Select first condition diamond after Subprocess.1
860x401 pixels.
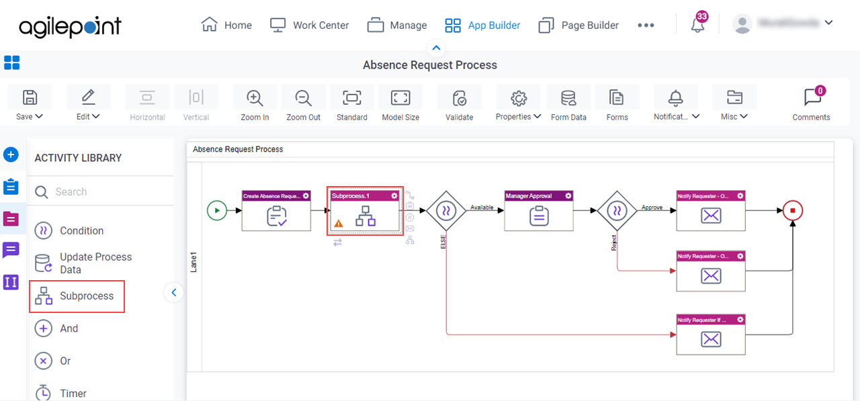click(446, 210)
